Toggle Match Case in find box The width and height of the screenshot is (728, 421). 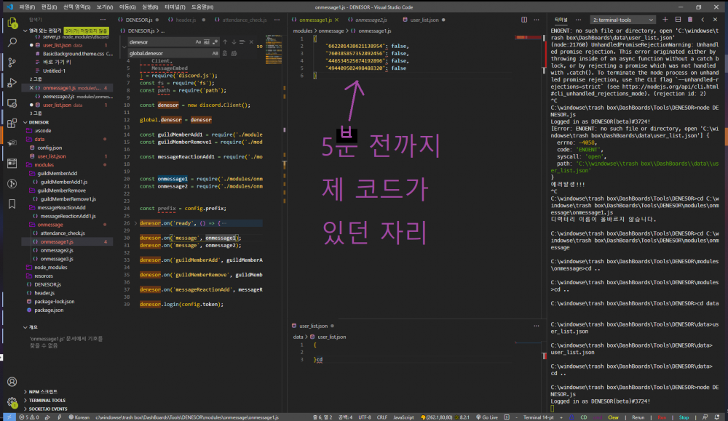[198, 41]
